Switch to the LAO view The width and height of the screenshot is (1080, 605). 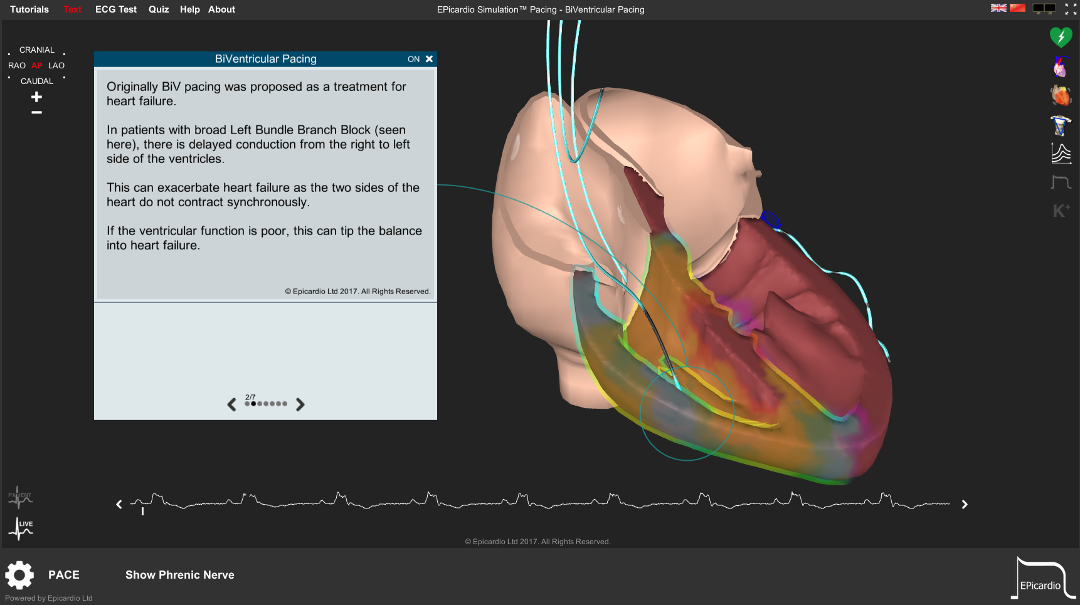tap(56, 66)
